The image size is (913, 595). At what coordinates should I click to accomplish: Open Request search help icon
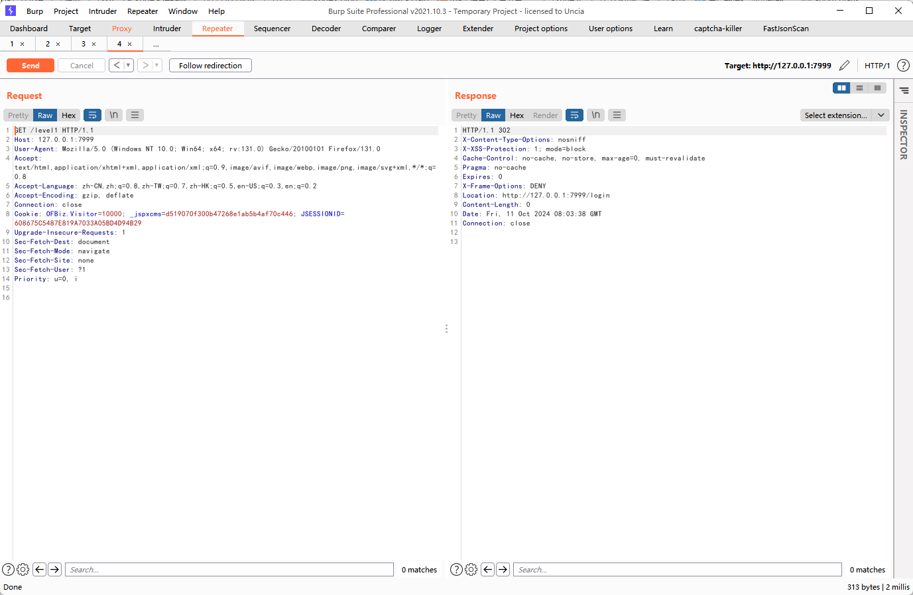[x=9, y=569]
